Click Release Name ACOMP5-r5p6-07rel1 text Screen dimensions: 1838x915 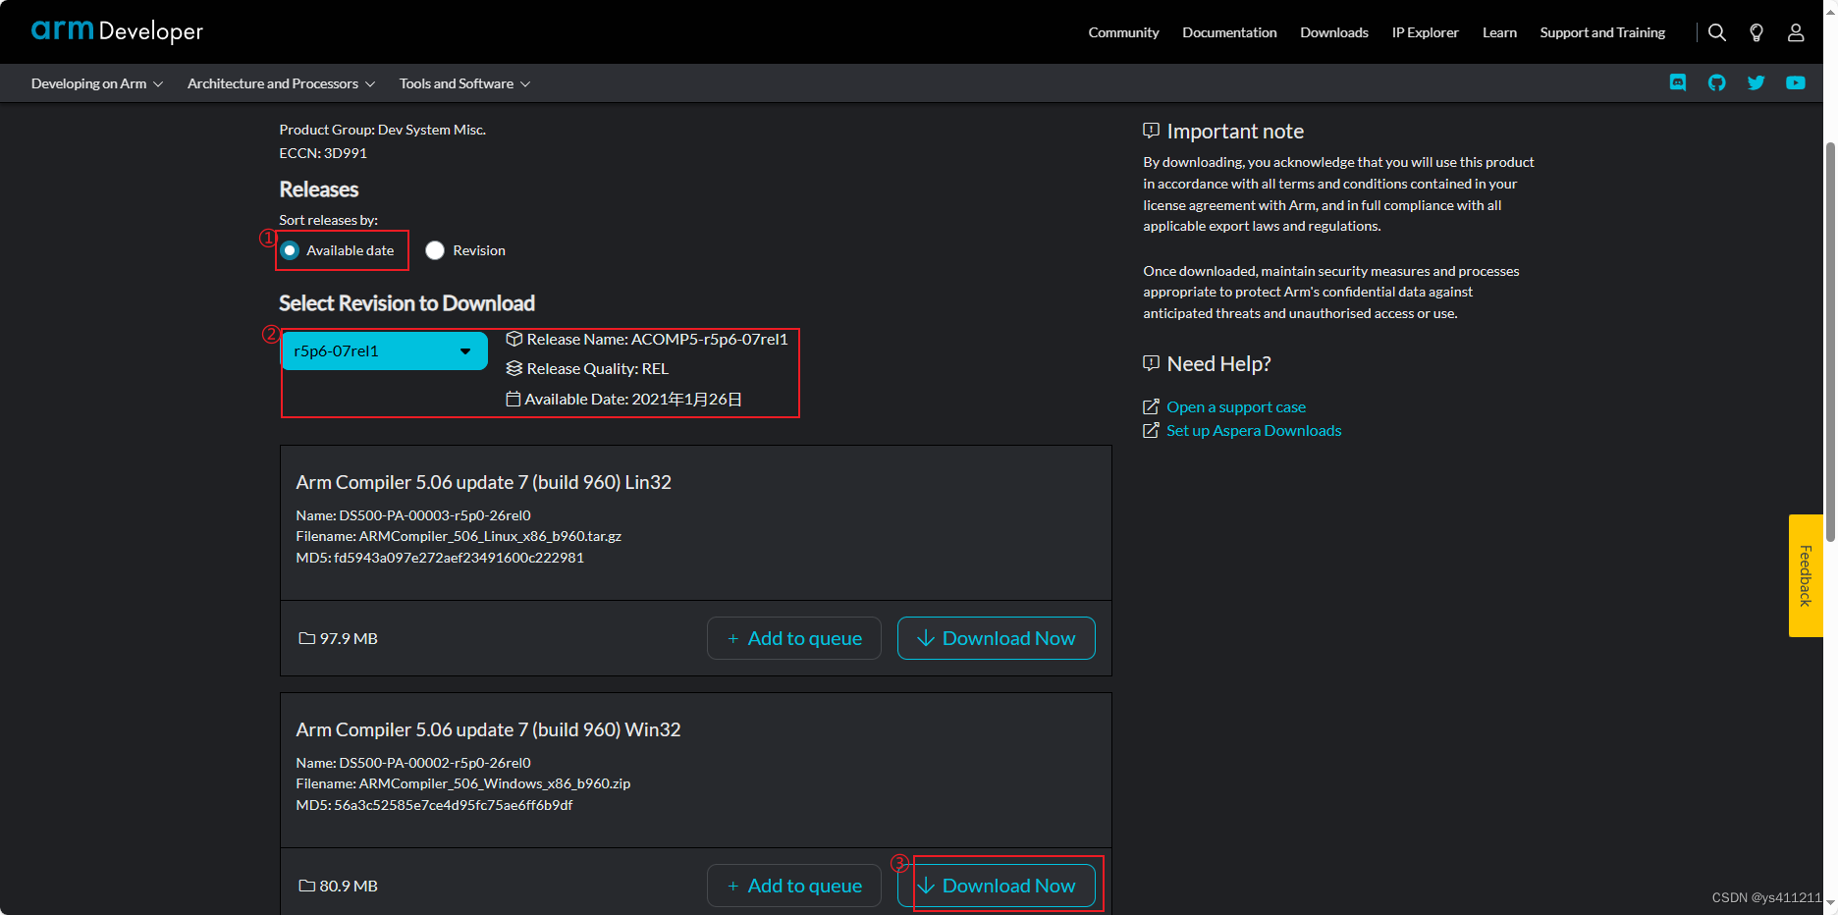pos(657,339)
